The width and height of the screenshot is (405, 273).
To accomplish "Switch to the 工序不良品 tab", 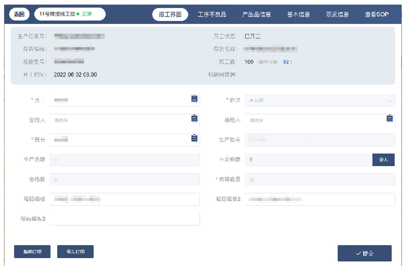I will [x=212, y=14].
